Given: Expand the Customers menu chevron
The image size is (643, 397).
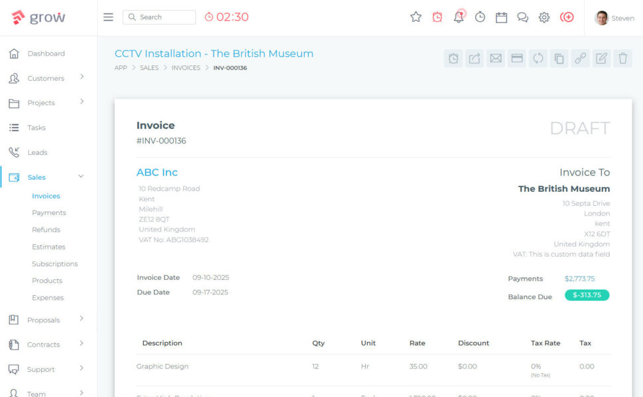Looking at the screenshot, I should pos(82,77).
